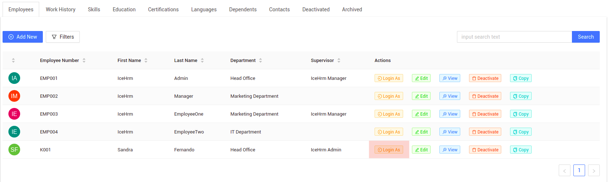This screenshot has height=182, width=610.
Task: Sort by Employee Number column arrows
Action: coord(84,61)
